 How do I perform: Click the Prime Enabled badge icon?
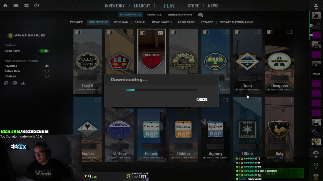coord(10,35)
